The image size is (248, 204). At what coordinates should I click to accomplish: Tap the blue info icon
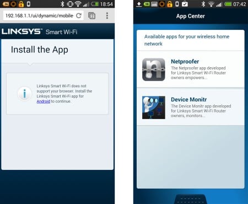25,94
